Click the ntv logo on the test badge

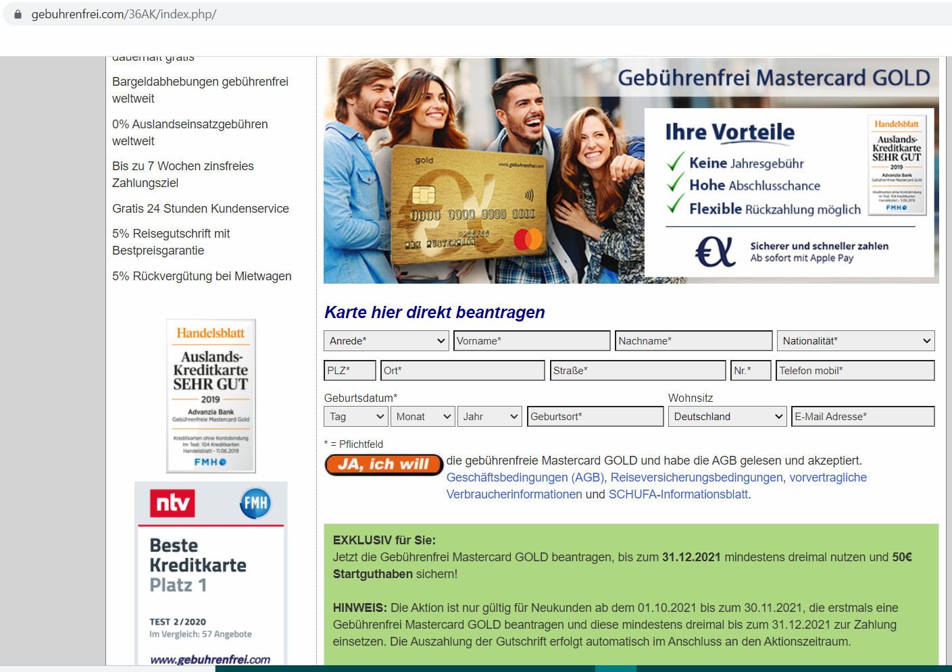click(x=172, y=503)
